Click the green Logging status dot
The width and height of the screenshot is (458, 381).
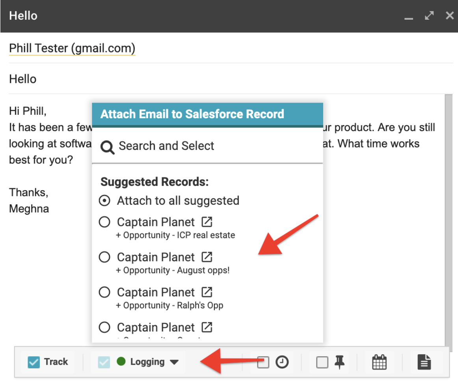(121, 361)
